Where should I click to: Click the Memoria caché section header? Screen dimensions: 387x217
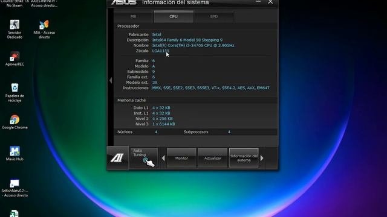point(132,100)
